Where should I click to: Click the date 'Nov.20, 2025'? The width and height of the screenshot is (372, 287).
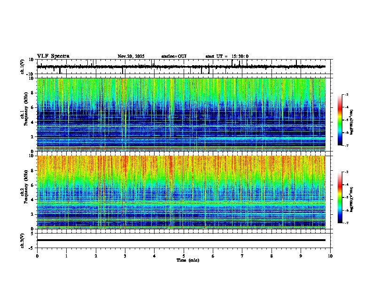(131, 56)
